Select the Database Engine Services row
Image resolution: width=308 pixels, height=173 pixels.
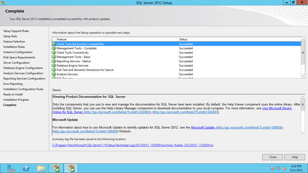[x=177, y=65]
